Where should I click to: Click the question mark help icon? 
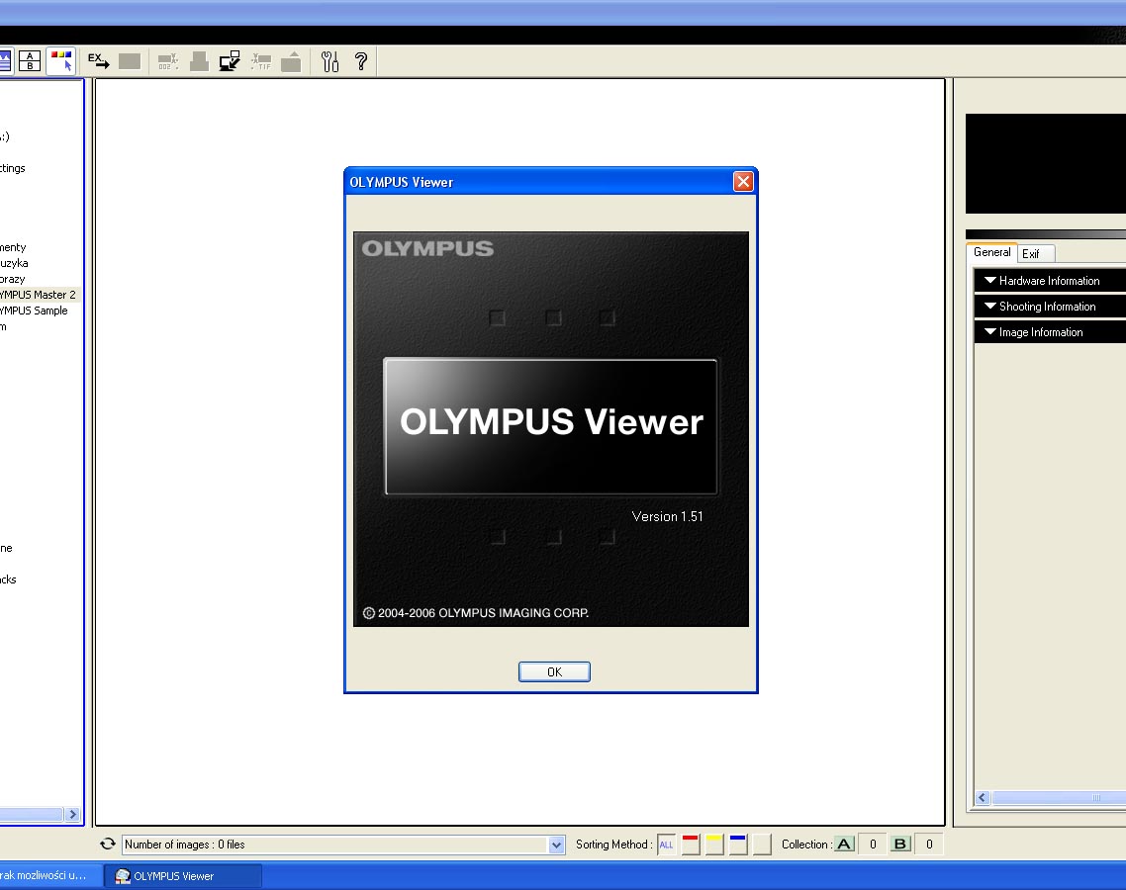361,61
